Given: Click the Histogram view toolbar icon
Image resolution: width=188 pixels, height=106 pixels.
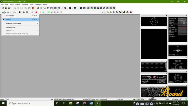Looking at the screenshot, I should 75,8.
